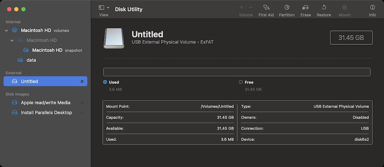Viewport: 384px width, 167px height.
Task: Eject the Apple read/write Media image
Action: [82, 103]
